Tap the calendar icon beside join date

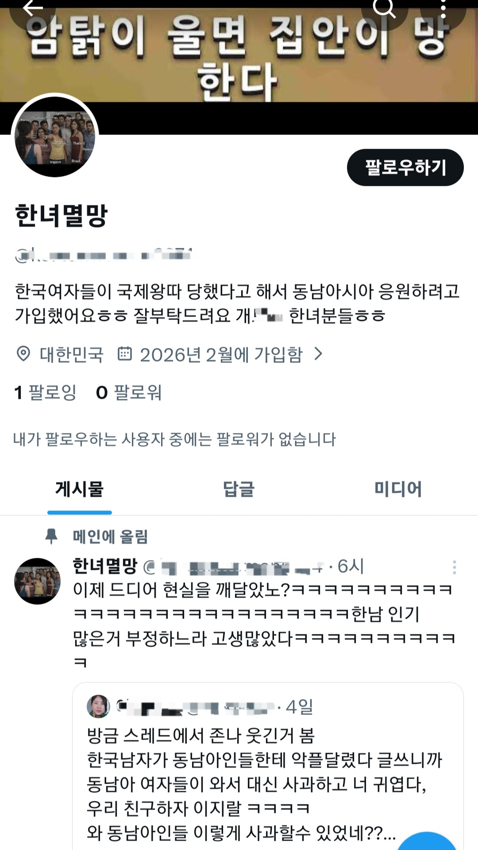coord(125,354)
